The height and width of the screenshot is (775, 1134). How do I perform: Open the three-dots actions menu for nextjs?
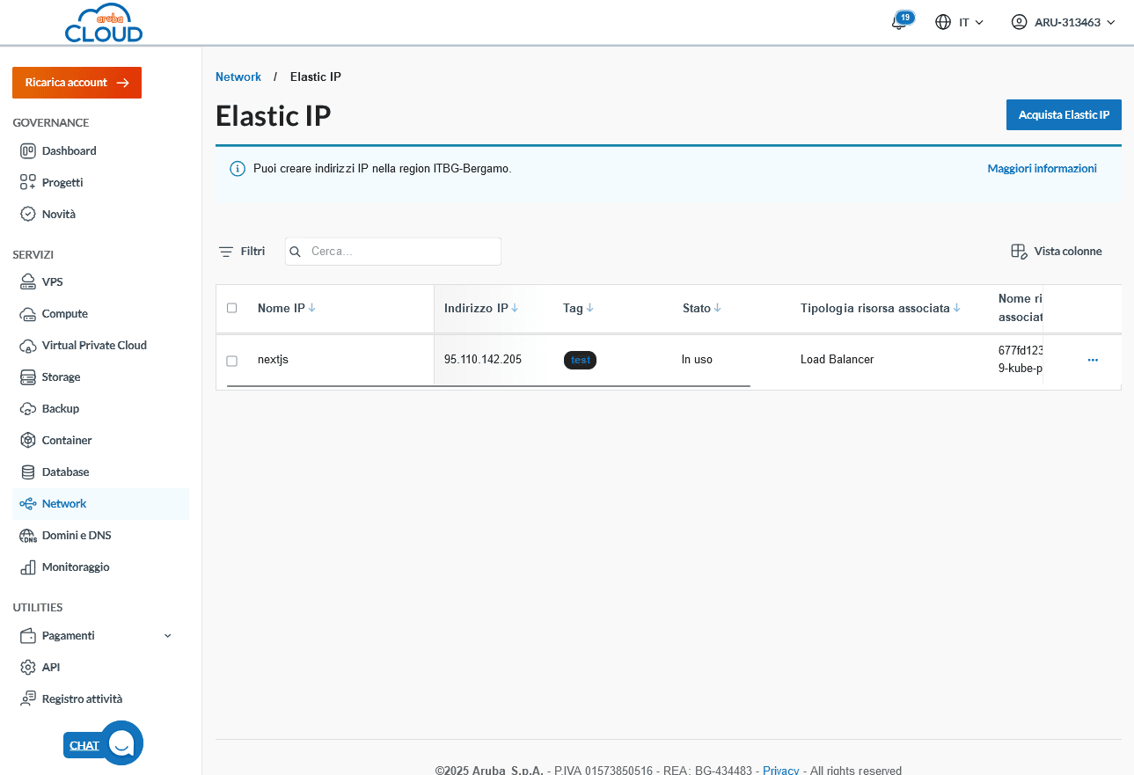[x=1093, y=360]
